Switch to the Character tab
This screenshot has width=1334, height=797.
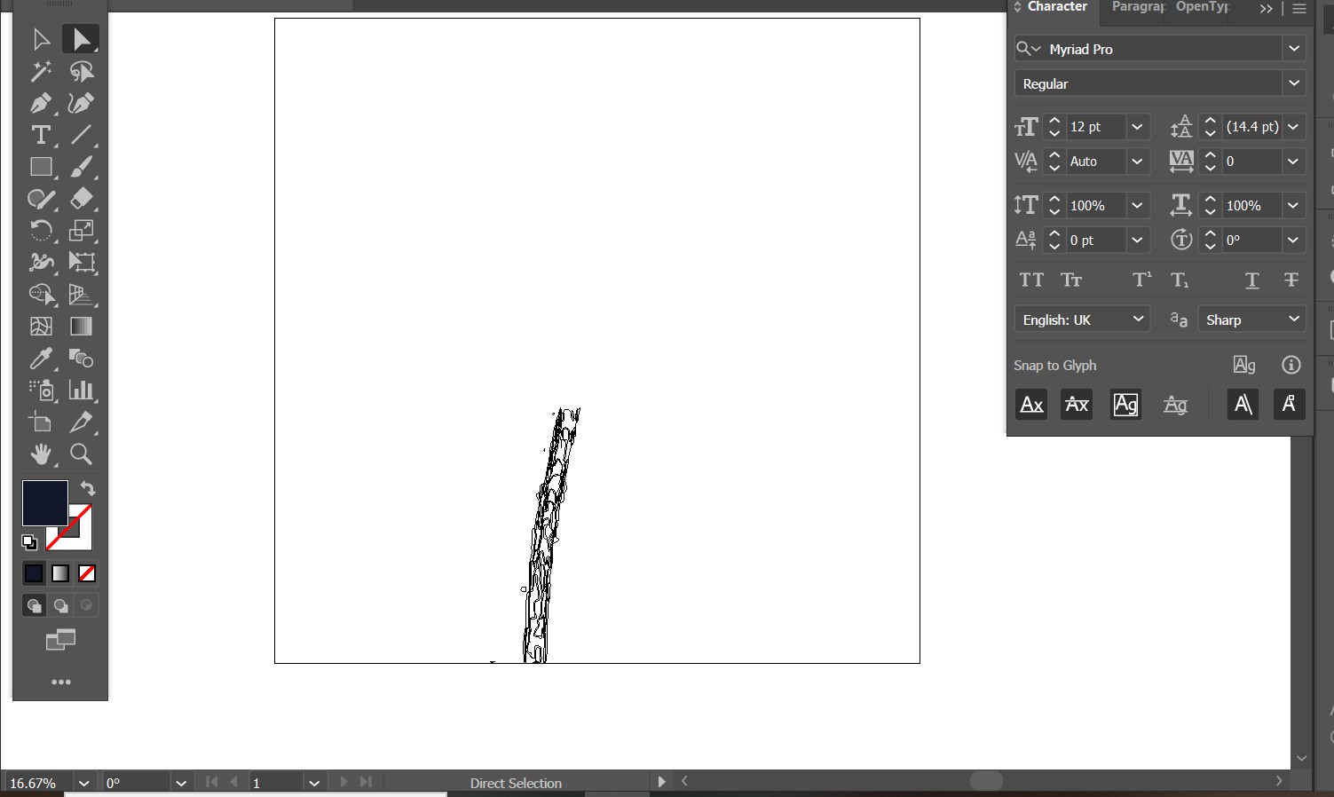click(x=1057, y=7)
